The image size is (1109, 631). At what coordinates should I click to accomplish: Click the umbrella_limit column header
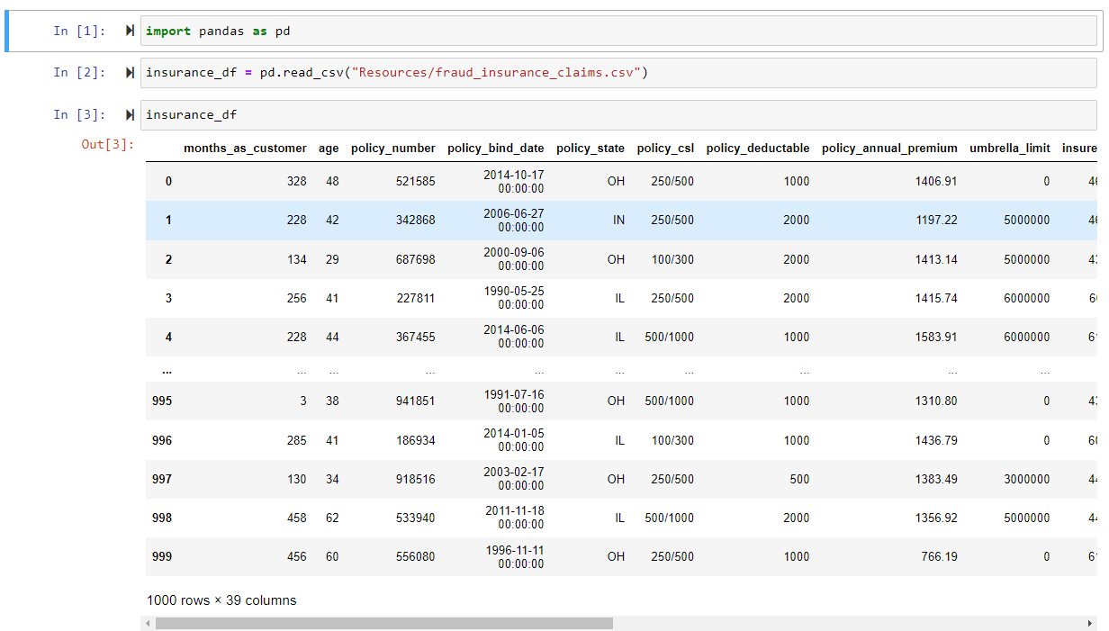(1010, 149)
